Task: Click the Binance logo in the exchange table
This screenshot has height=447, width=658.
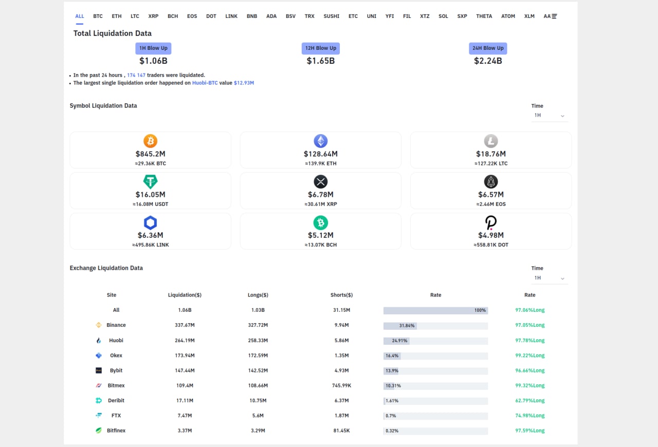Action: [x=99, y=325]
